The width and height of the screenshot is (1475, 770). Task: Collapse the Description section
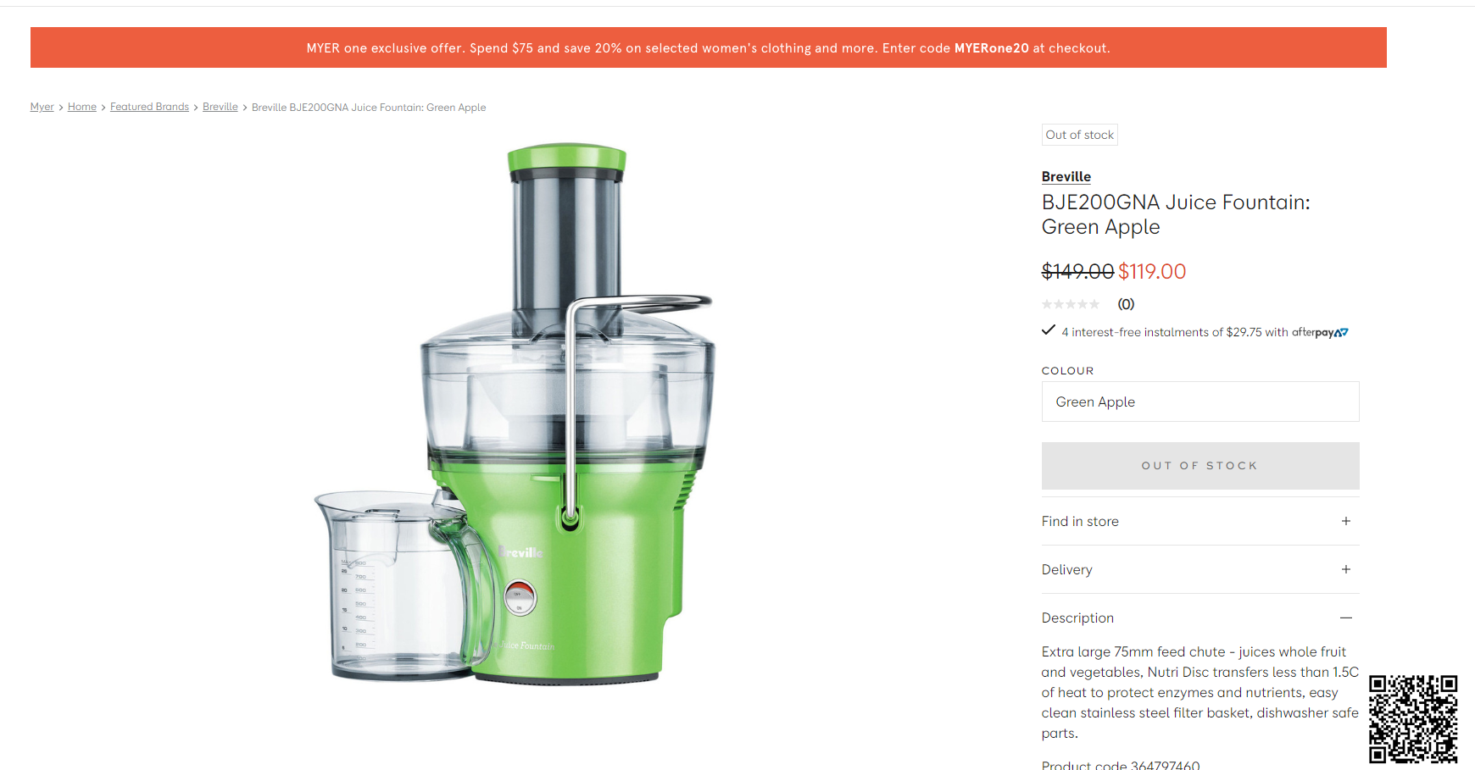[1200, 618]
